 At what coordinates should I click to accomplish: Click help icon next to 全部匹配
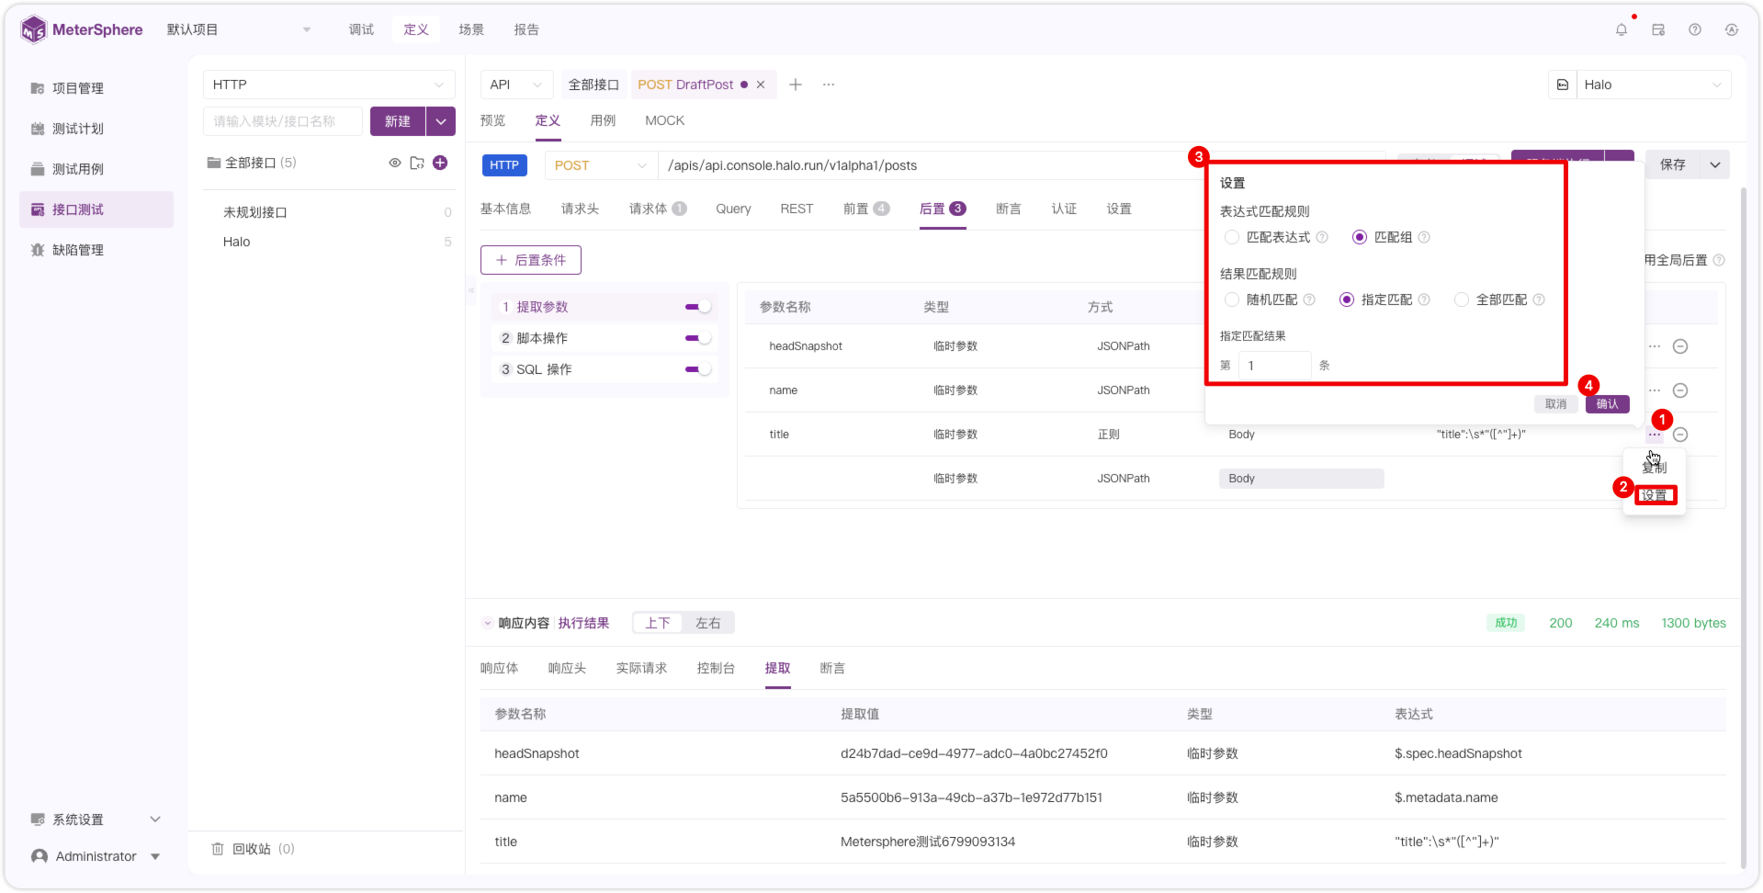tap(1539, 300)
